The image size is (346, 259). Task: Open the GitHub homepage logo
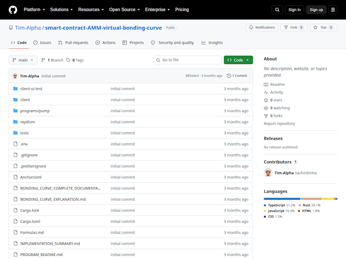13,10
